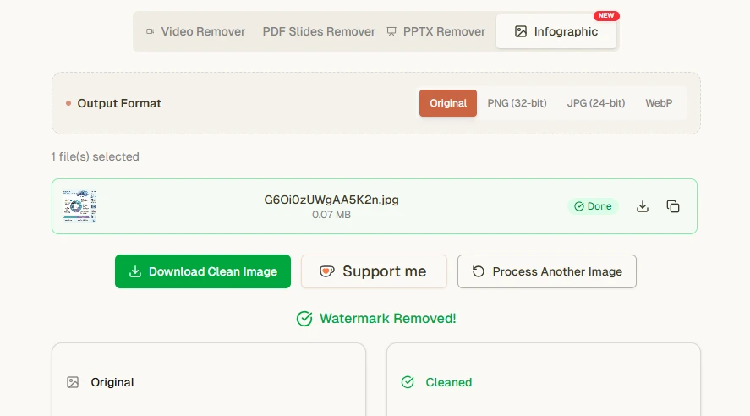Copy image using the copy icon

[673, 206]
